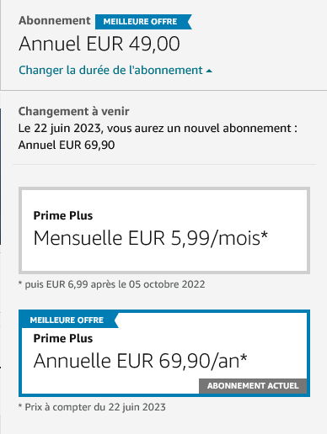
Task: Click the 'Abonnement' section heading
Action: (55, 20)
